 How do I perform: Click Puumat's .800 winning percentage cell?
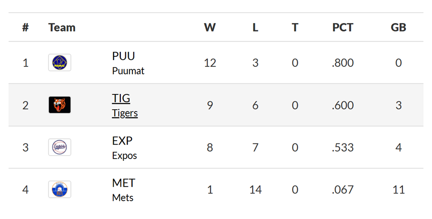[x=343, y=63]
